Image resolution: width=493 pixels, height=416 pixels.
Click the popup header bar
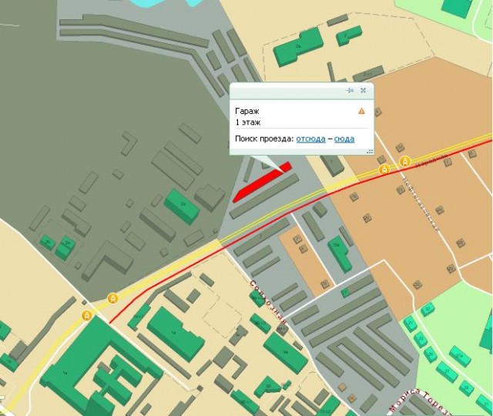coord(301,90)
